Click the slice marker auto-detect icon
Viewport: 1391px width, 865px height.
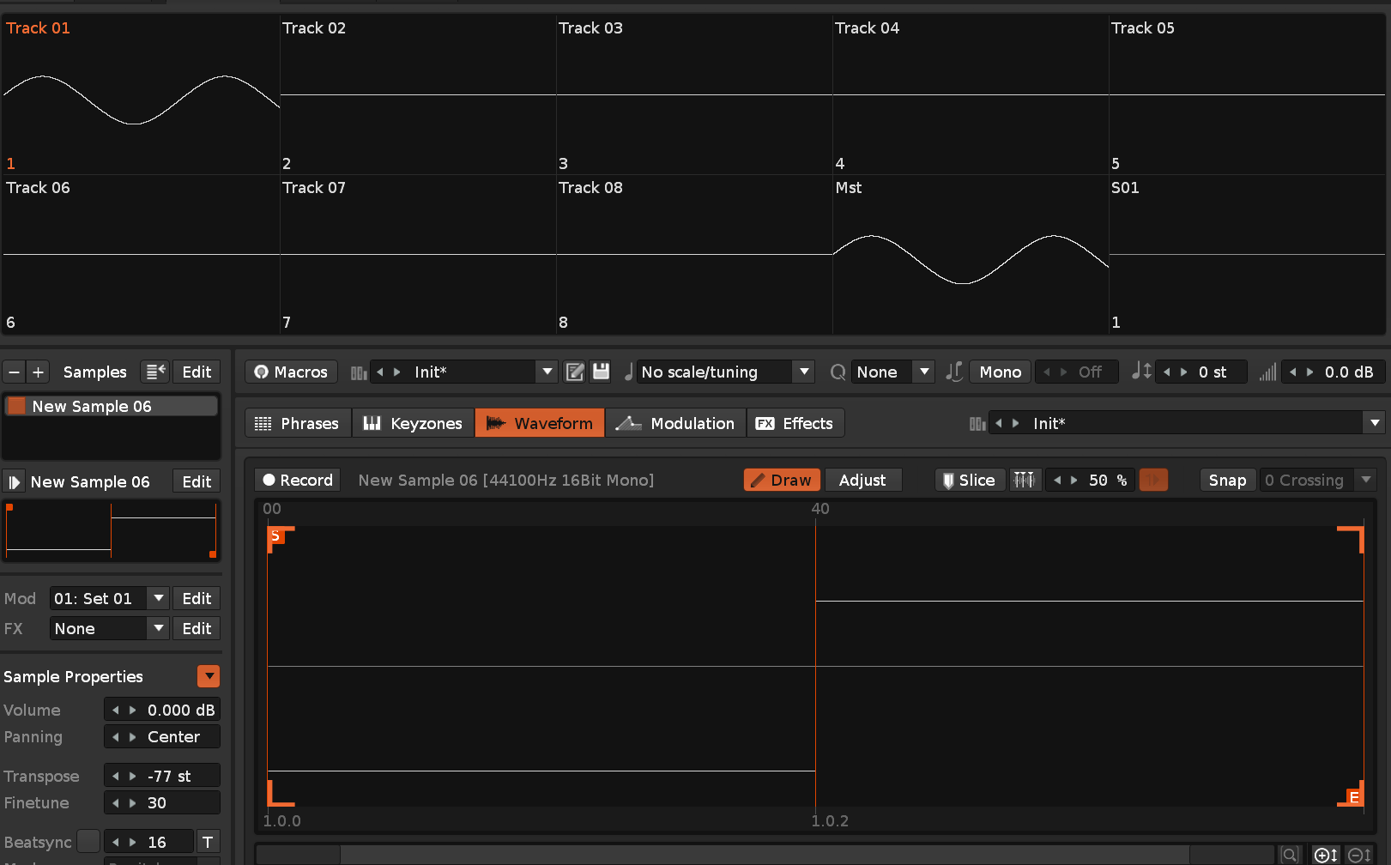(1024, 480)
